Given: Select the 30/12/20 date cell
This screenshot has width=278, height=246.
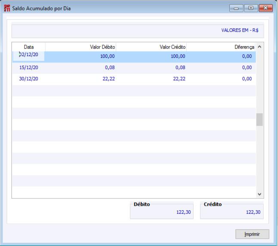Looking at the screenshot, I should click(x=28, y=79).
